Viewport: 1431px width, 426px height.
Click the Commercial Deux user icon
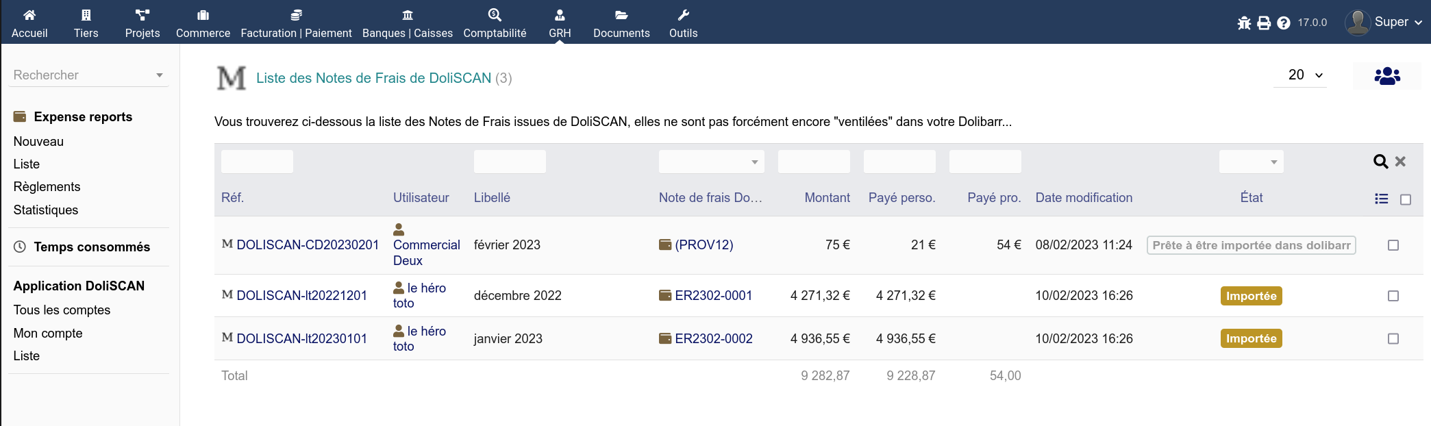tap(399, 229)
